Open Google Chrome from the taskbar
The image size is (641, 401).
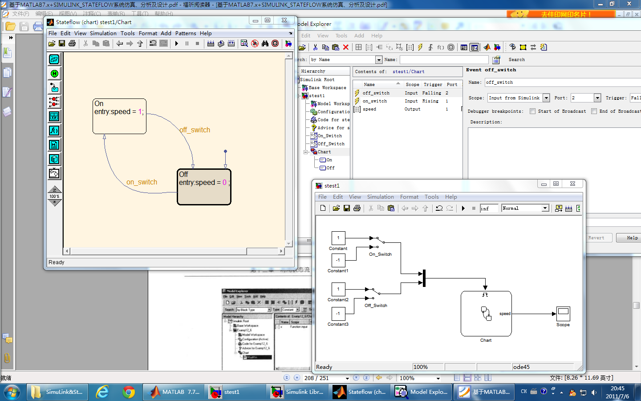click(x=129, y=392)
